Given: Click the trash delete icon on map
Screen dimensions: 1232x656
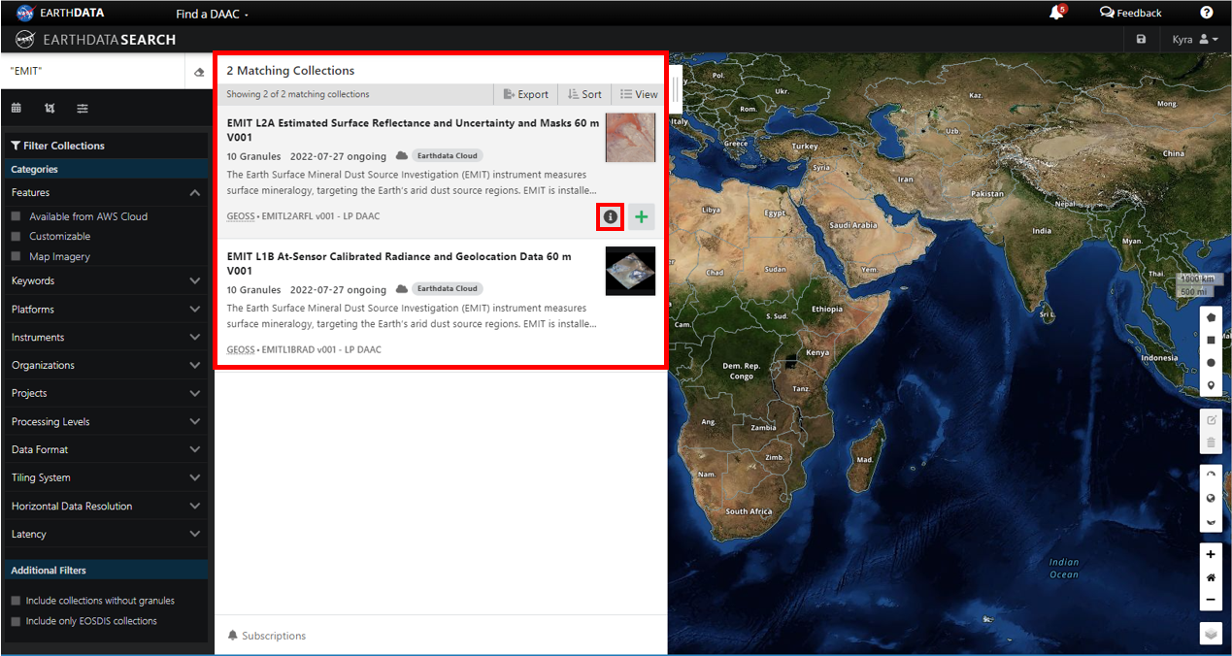Looking at the screenshot, I should (1211, 443).
